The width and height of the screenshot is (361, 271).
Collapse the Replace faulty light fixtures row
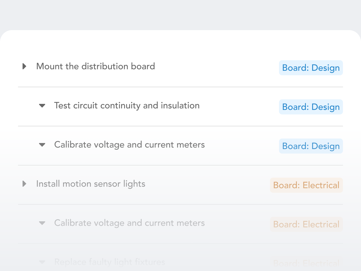coord(42,262)
